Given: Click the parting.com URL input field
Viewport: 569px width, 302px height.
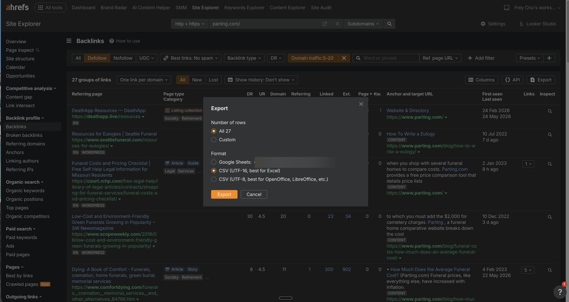Looking at the screenshot, I should point(265,24).
